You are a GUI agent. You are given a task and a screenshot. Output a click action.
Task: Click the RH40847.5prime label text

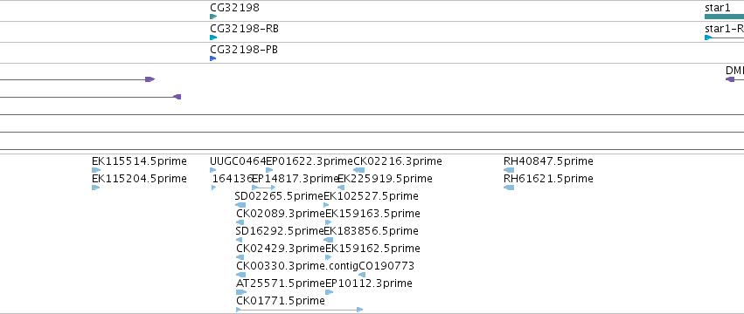tap(548, 161)
